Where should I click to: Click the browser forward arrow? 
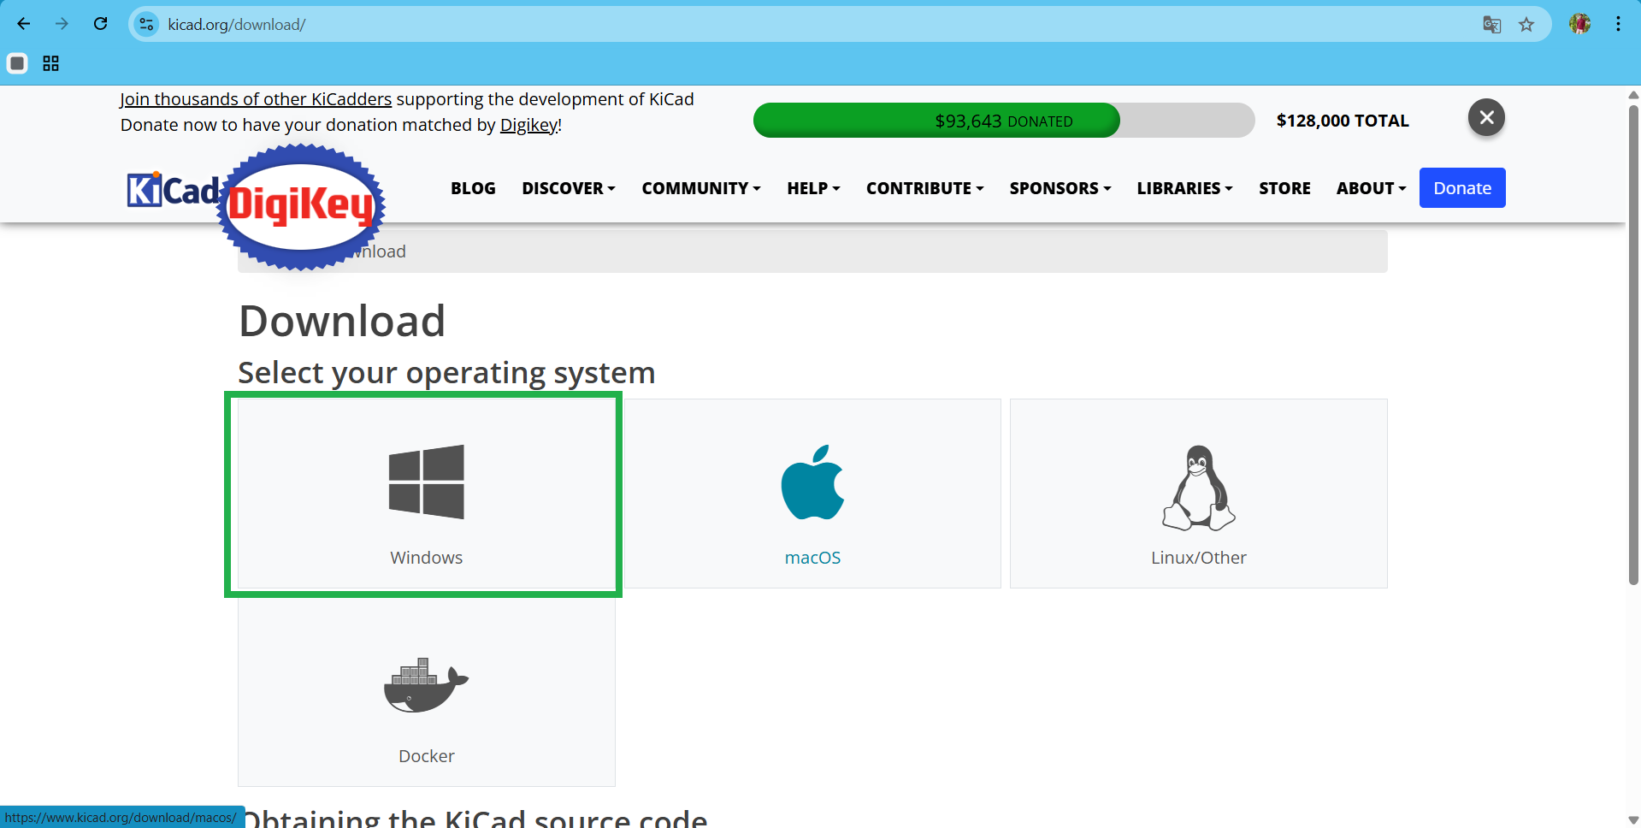[x=62, y=24]
